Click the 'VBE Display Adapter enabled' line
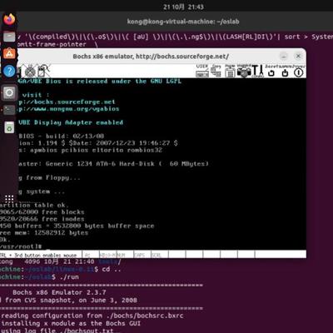The width and height of the screenshot is (333, 333). coord(71,122)
